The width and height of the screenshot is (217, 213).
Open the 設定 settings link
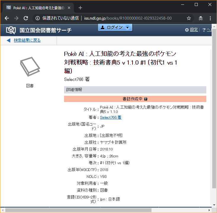pyautogui.click(x=194, y=30)
